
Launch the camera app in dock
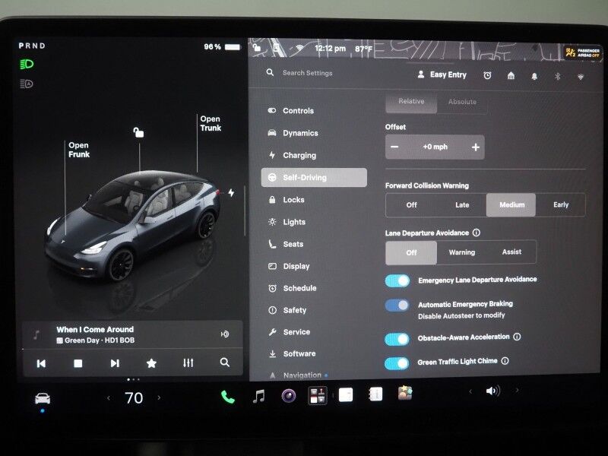[289, 396]
